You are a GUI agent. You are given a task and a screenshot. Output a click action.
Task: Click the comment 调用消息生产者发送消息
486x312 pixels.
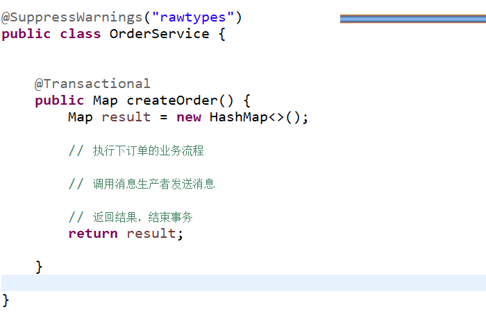tap(142, 184)
